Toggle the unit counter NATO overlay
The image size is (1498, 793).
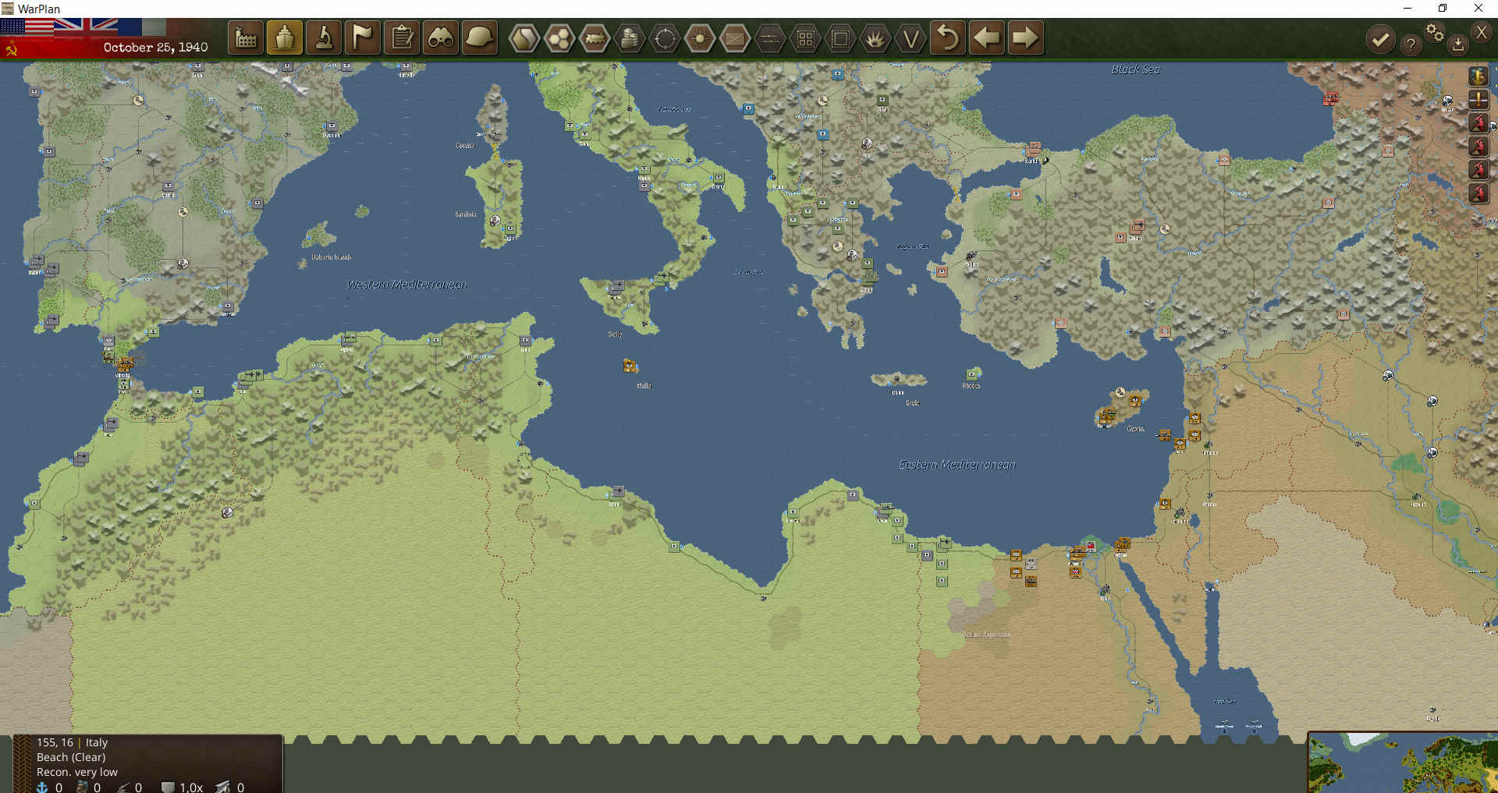point(735,38)
